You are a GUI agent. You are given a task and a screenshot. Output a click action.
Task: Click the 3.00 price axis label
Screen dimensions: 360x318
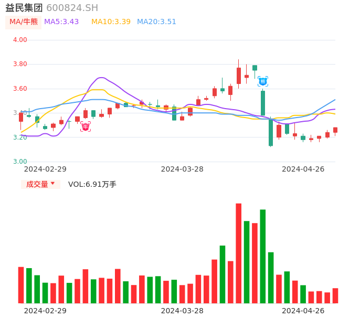pyautogui.click(x=20, y=162)
